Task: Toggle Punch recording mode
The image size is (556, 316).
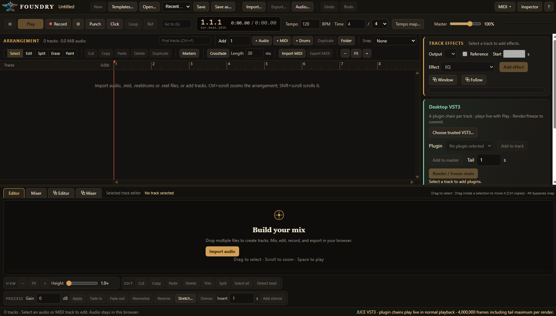Action: pos(95,24)
